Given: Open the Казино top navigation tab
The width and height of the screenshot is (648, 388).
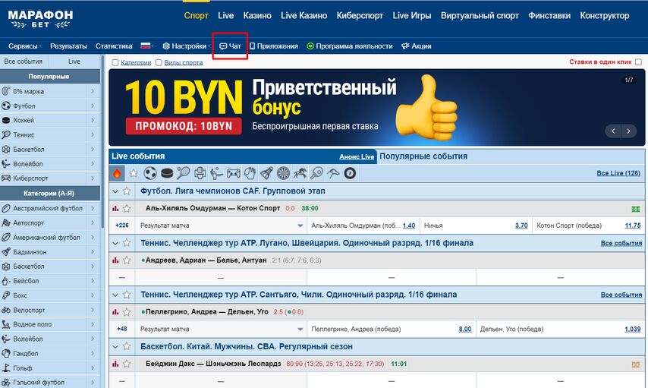Looking at the screenshot, I should click(x=257, y=16).
